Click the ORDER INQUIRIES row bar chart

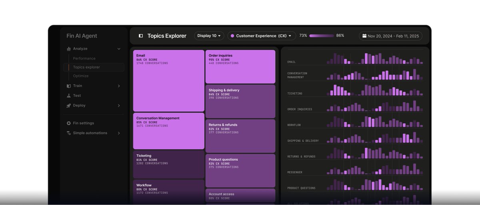[375, 106]
